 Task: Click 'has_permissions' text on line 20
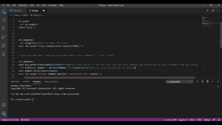(x=35, y=65)
